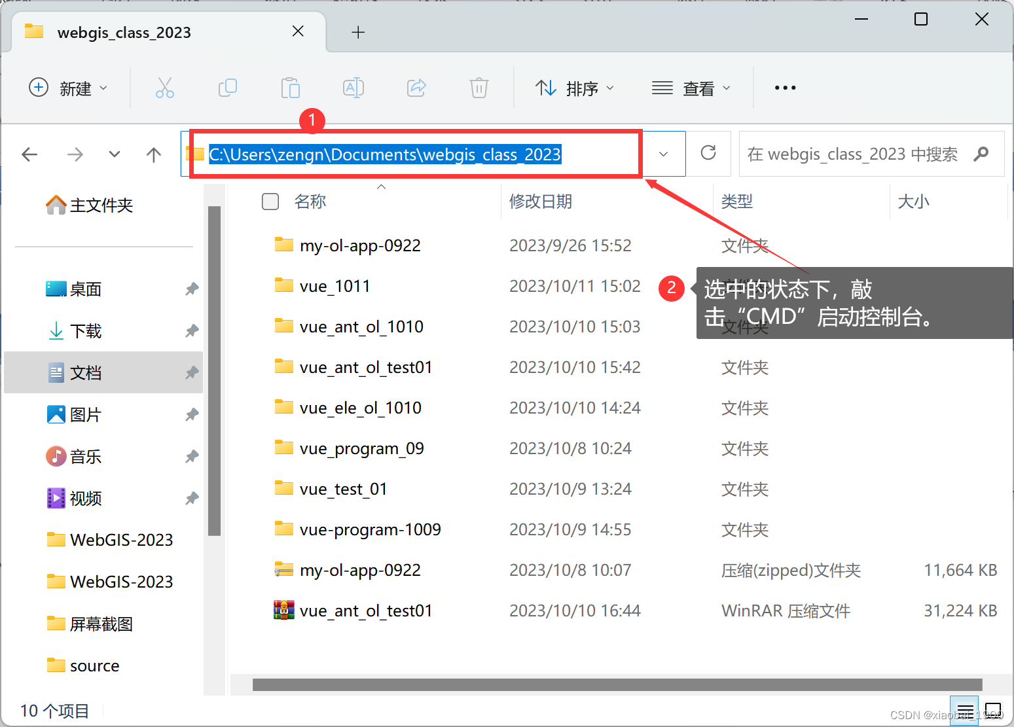Open the 排序 sort dropdown
The image size is (1014, 727).
(575, 88)
